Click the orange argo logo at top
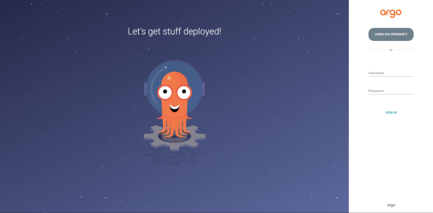 [x=391, y=13]
